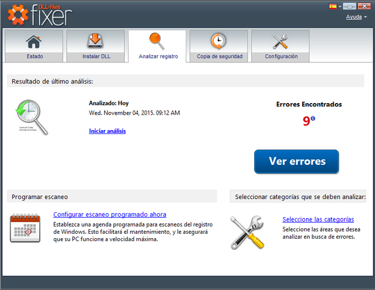Screen dimensions: 375x290
Task: Click the wrench and screwdriver Configuración icon
Action: point(280,41)
